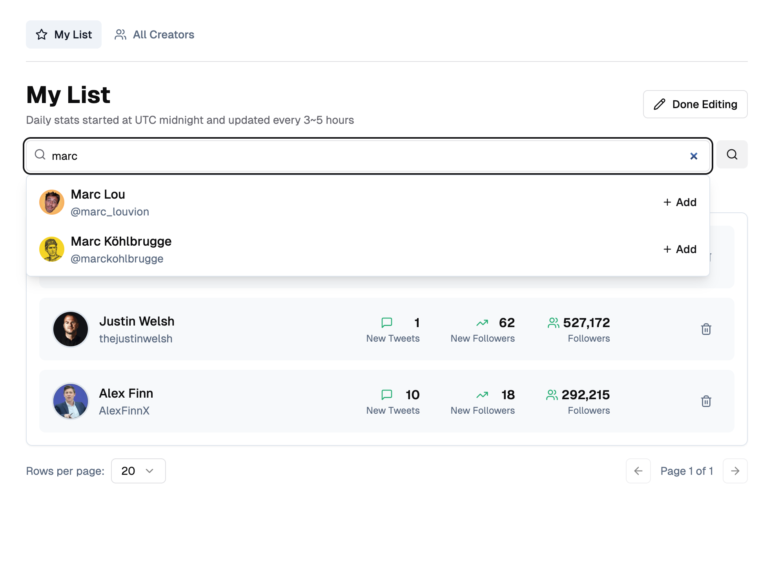Select the My List tab
This screenshot has height=561, width=769.
point(64,34)
